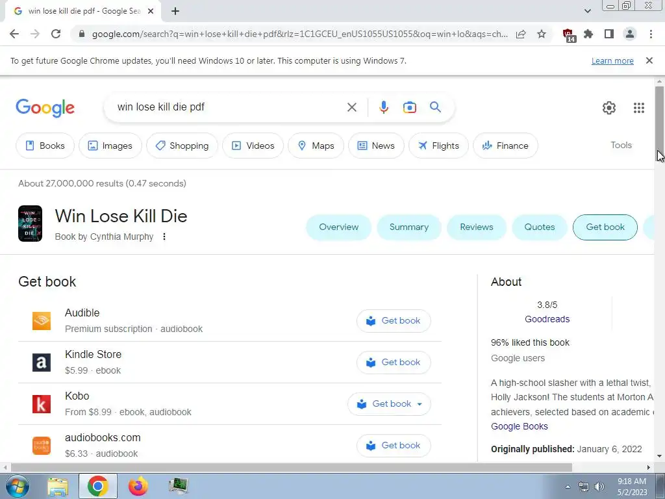The height and width of the screenshot is (499, 665).
Task: Filter results by News
Action: click(x=376, y=146)
